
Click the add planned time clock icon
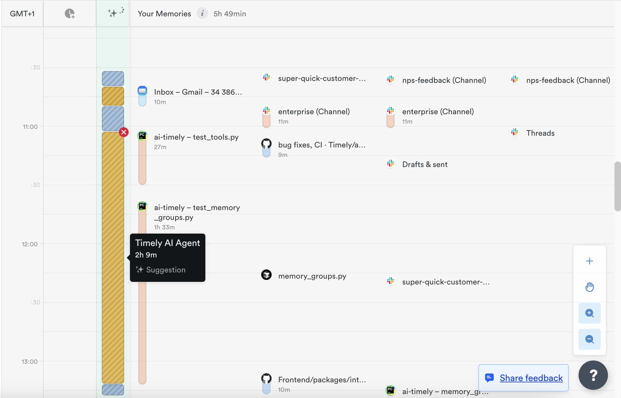[70, 14]
